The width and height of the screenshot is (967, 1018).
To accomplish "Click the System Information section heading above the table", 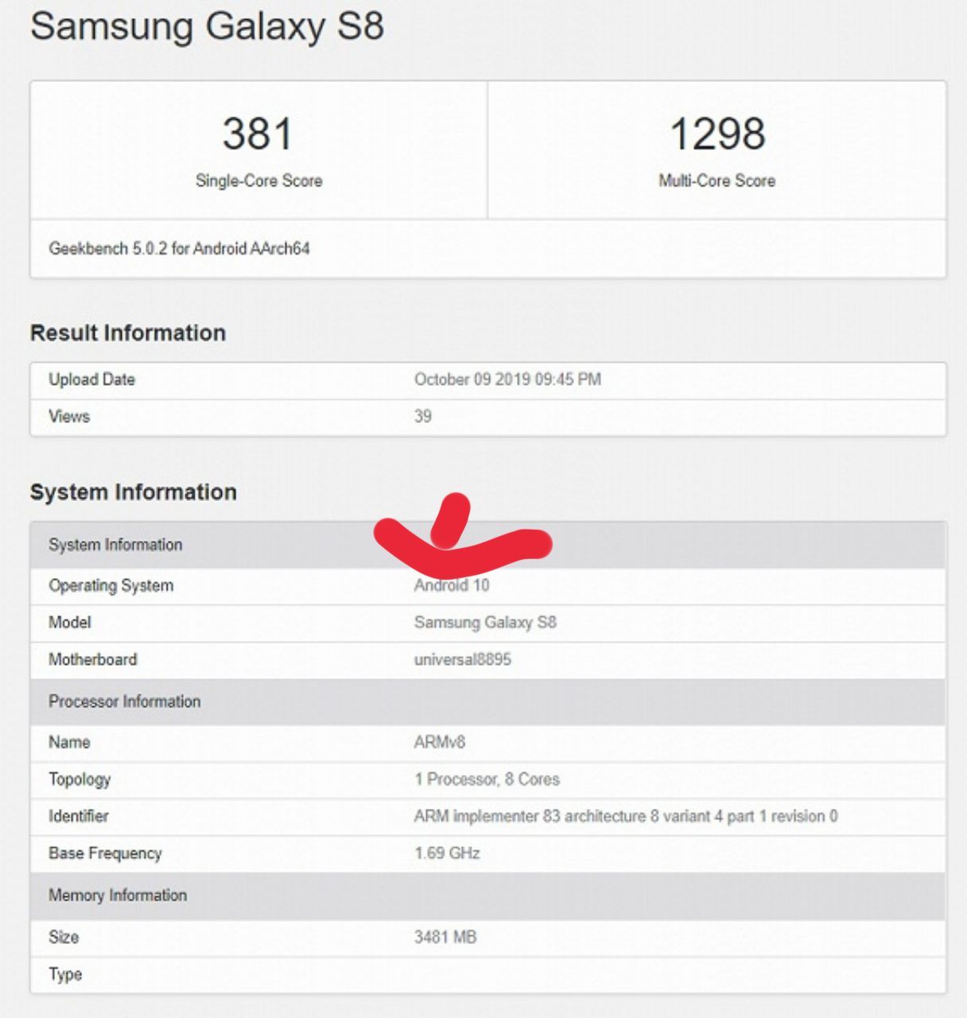I will click(134, 492).
